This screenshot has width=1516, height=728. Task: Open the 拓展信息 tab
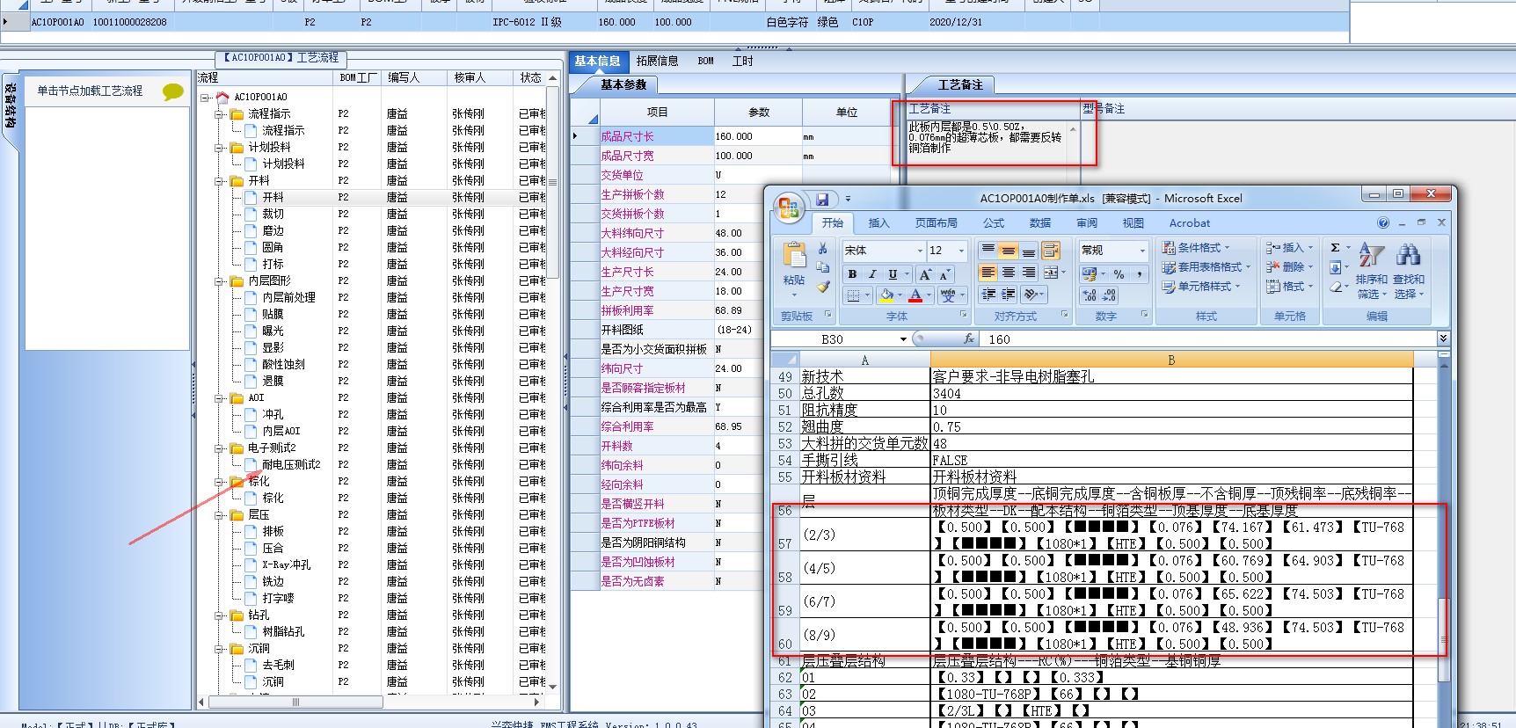point(657,62)
